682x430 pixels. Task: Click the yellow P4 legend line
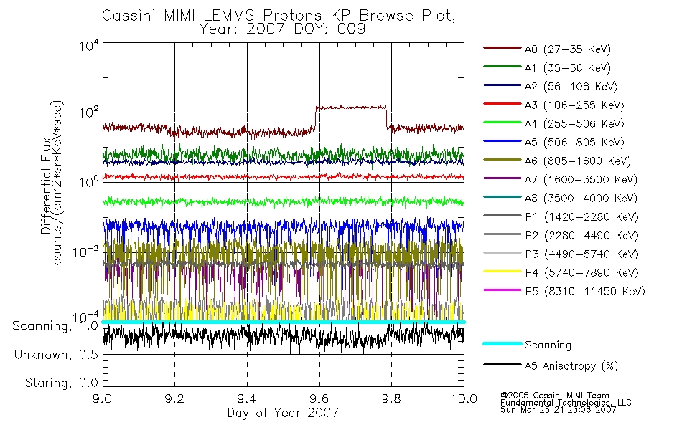click(x=503, y=271)
